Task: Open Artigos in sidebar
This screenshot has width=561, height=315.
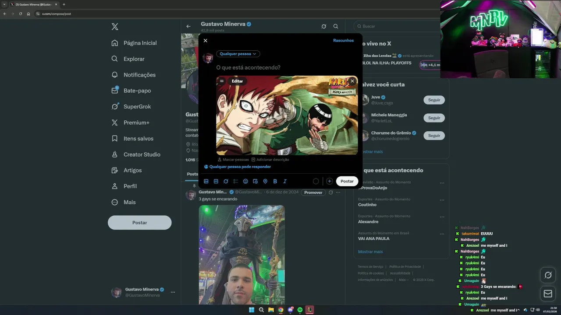Action: coord(126,170)
